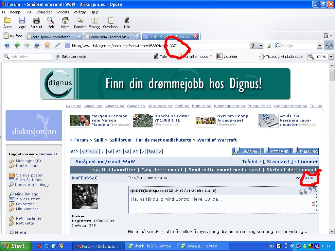Viewport: 335px width, 251px height.
Task: Click the Tale voice icon in main toolbar
Action: (127, 20)
